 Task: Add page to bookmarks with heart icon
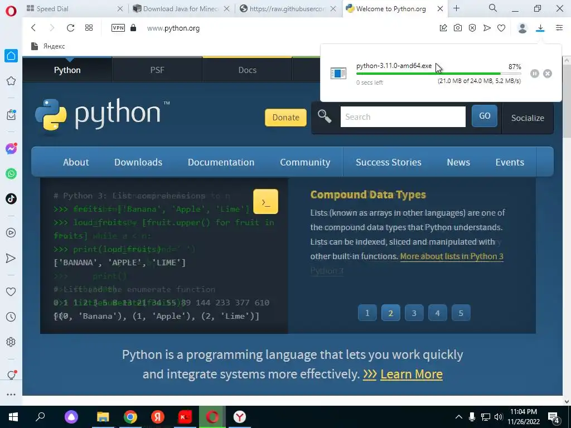(x=501, y=28)
